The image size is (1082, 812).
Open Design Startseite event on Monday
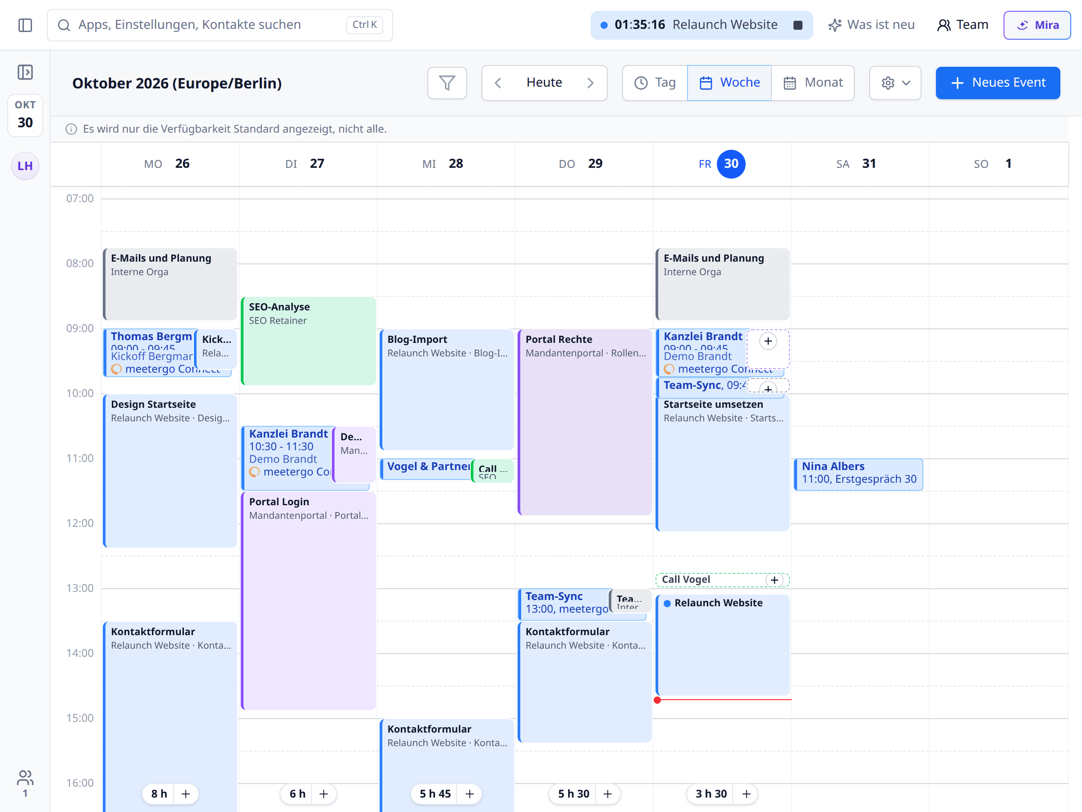(170, 471)
